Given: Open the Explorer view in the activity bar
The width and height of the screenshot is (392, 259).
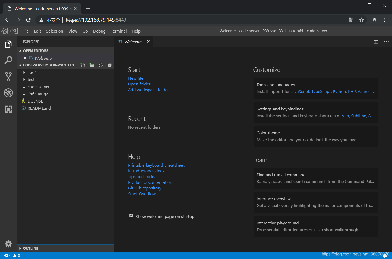Looking at the screenshot, I should point(8,45).
